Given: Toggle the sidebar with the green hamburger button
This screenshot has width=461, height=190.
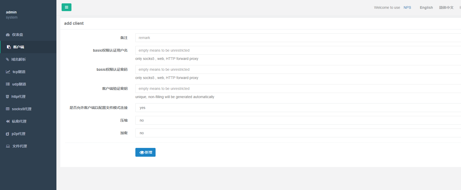Looking at the screenshot, I should [x=67, y=7].
